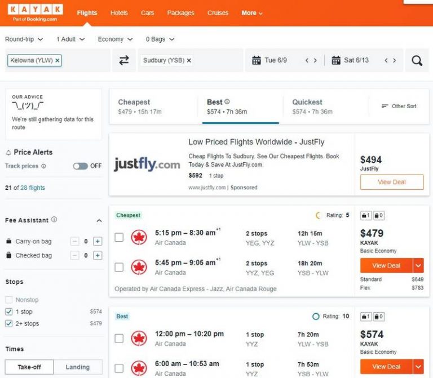Go to next return date
Viewport: 433px width, 378px height.
pos(394,60)
